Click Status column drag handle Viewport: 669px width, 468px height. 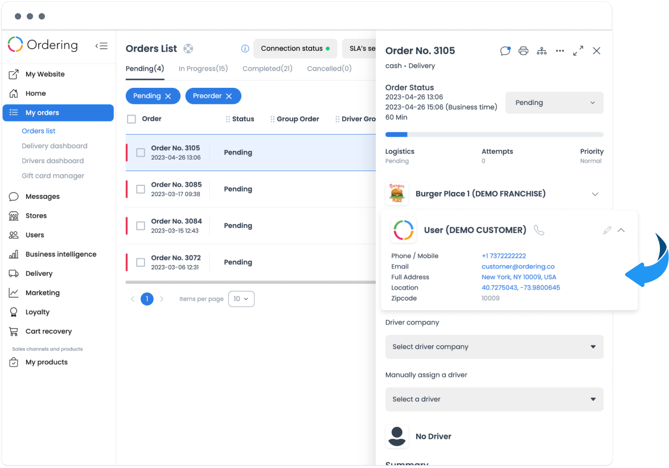[x=228, y=119]
